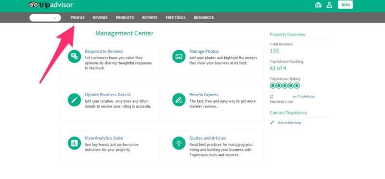
Task: Click the Contact TripAdvisor heading
Action: (288, 113)
